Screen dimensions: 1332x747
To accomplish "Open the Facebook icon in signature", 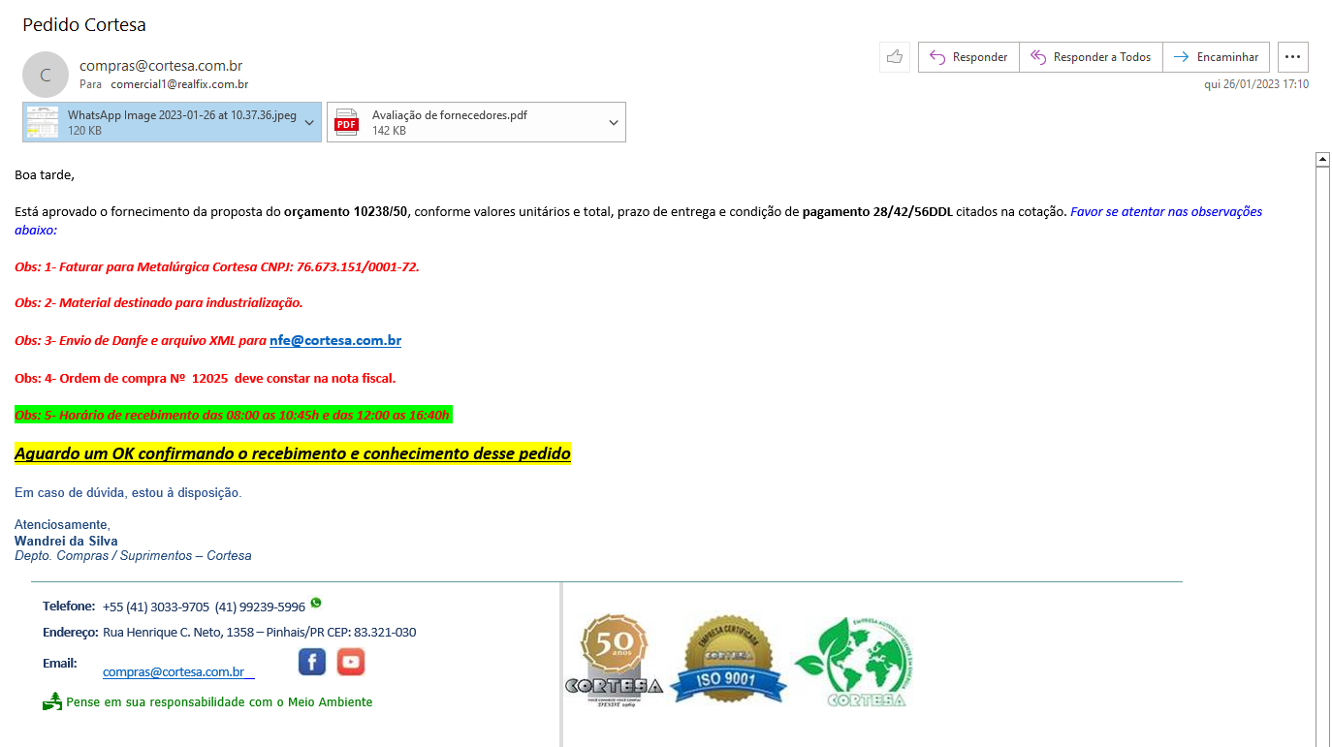I will [x=311, y=662].
